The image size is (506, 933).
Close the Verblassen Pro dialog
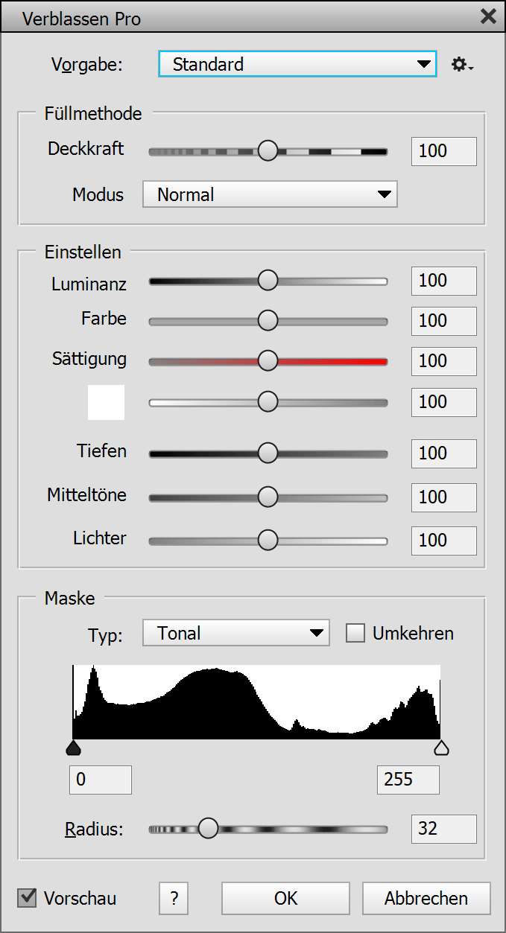coord(488,17)
